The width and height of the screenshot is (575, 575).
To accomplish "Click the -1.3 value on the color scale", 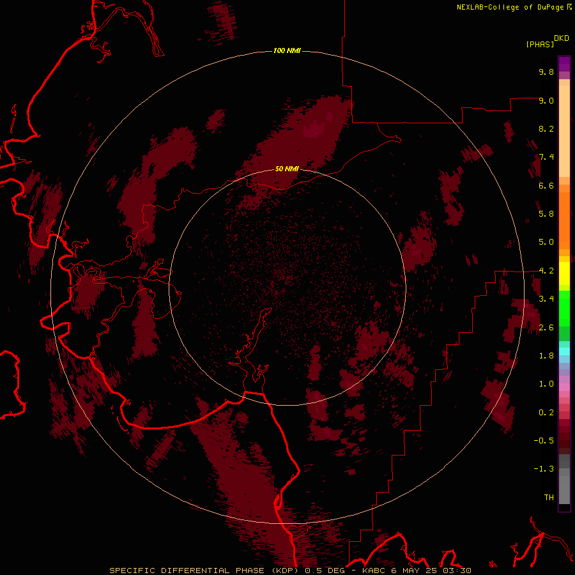I will [544, 469].
